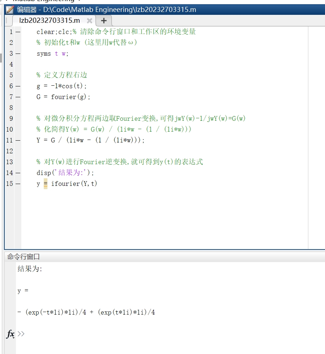Click the 命令行窗口 panel title
325x354 pixels.
point(24,257)
